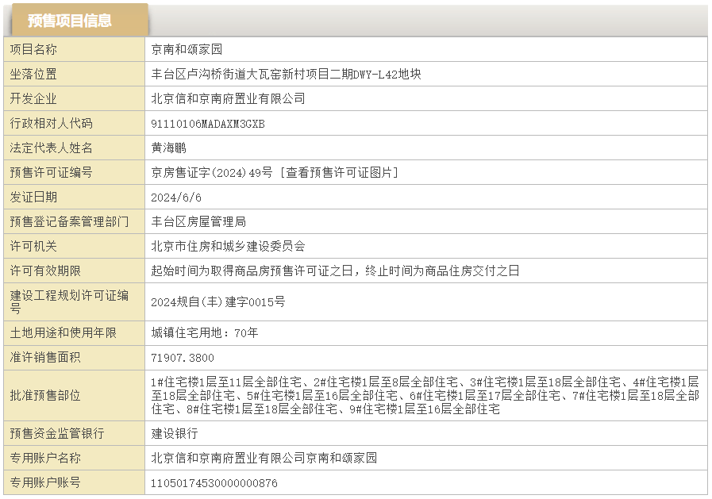Image resolution: width=712 pixels, height=499 pixels.
Task: Click validity text starting 起始时间为取得商品房
Action: (335, 271)
